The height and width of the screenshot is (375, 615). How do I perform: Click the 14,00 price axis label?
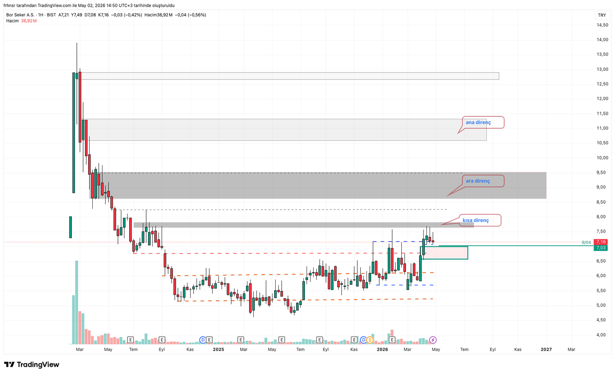pyautogui.click(x=602, y=39)
